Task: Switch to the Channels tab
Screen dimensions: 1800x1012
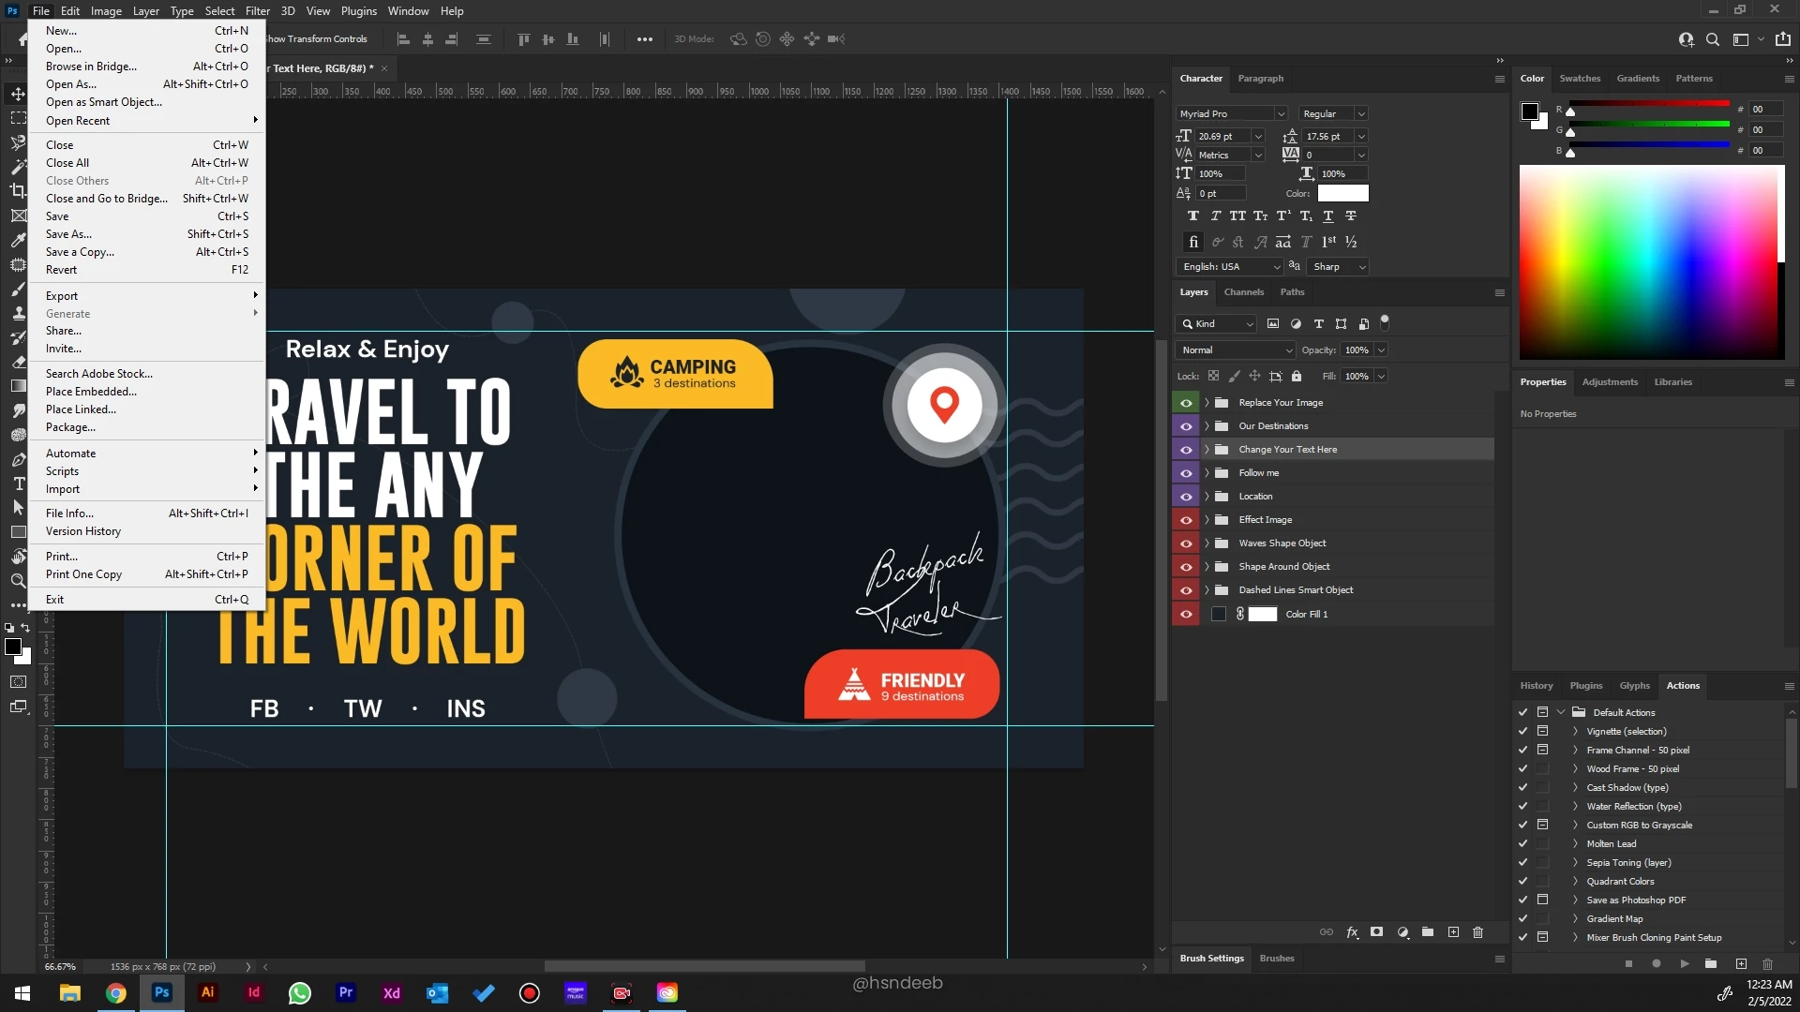Action: 1243,292
